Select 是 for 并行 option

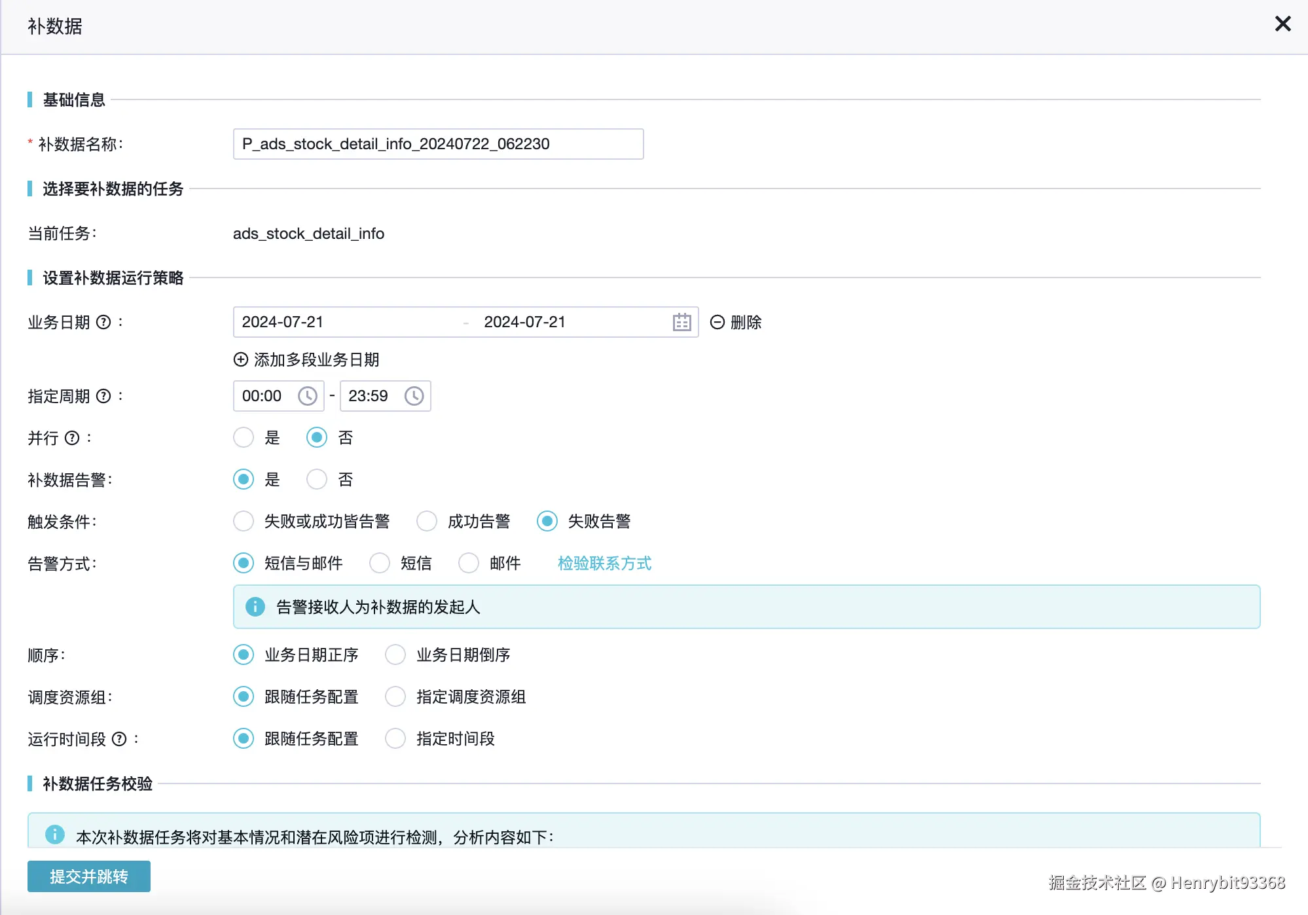click(244, 437)
